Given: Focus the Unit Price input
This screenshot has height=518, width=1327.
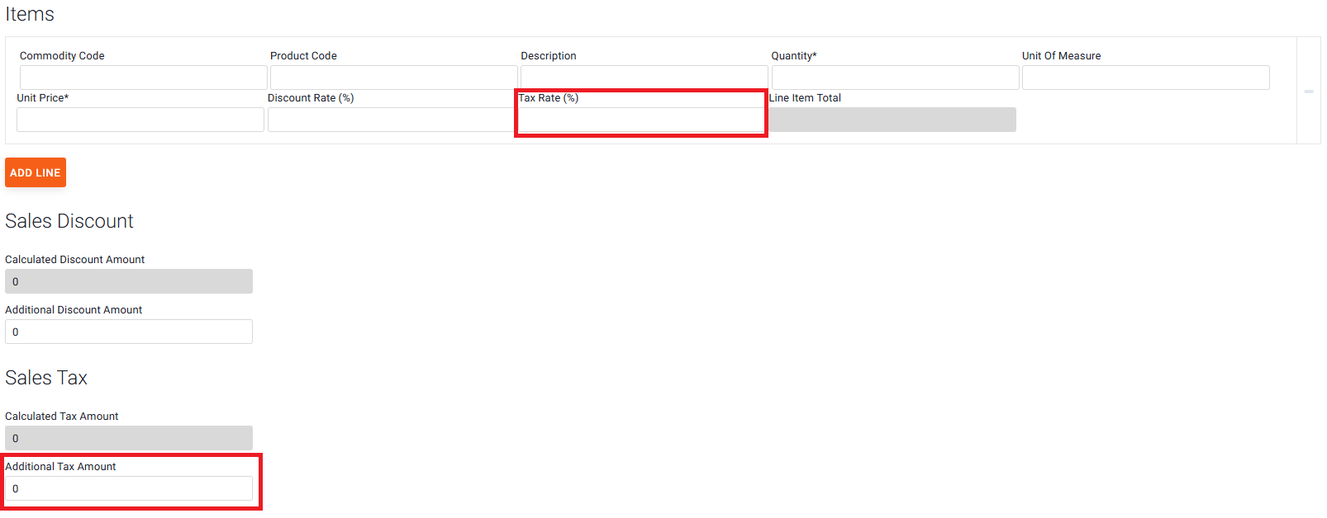Looking at the screenshot, I should (x=140, y=120).
